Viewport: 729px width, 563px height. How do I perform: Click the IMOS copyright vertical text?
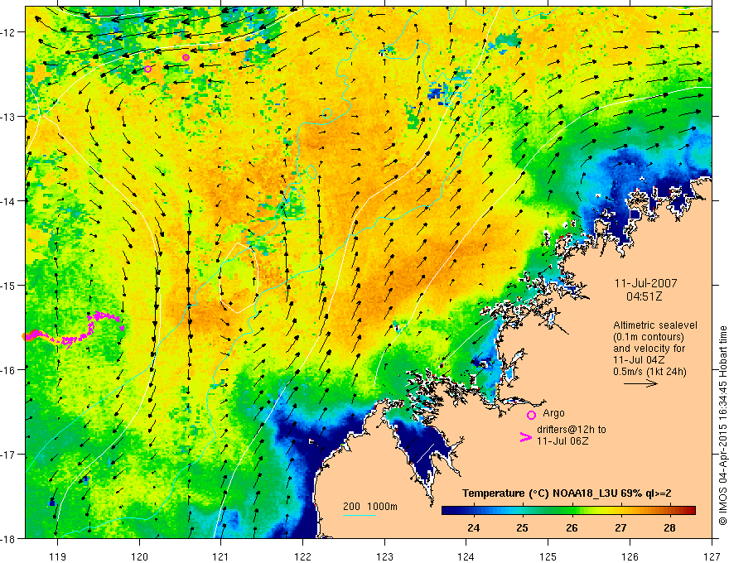click(722, 426)
